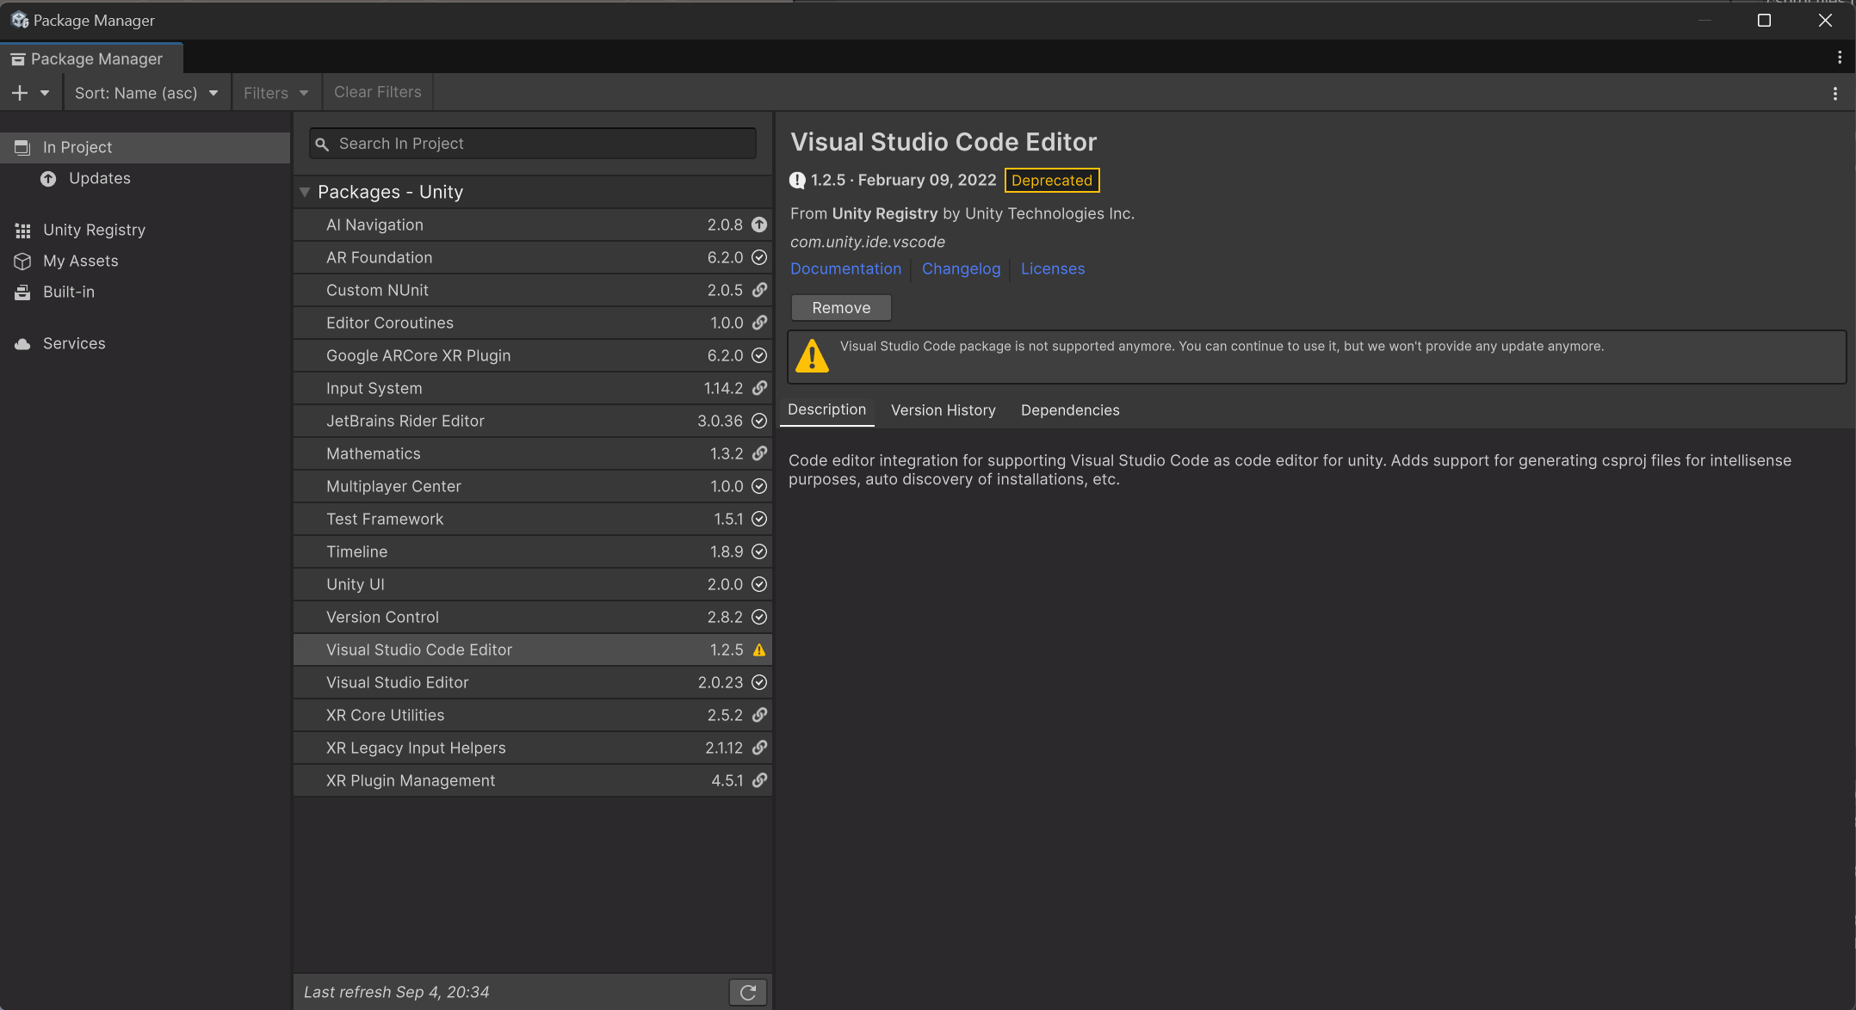
Task: Open Unity Registry grid icon in sidebar
Action: [x=22, y=230]
